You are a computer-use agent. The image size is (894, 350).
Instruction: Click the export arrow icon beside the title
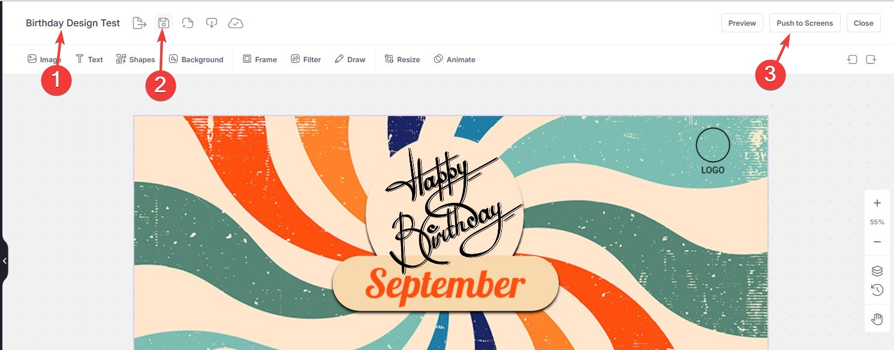click(140, 23)
